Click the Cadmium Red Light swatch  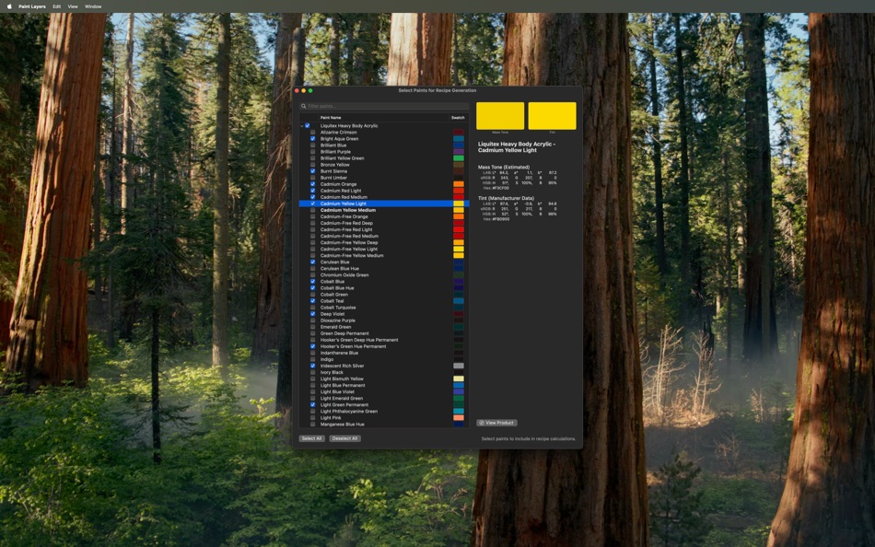458,191
